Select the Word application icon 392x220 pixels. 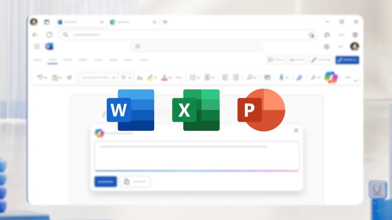[130, 110]
